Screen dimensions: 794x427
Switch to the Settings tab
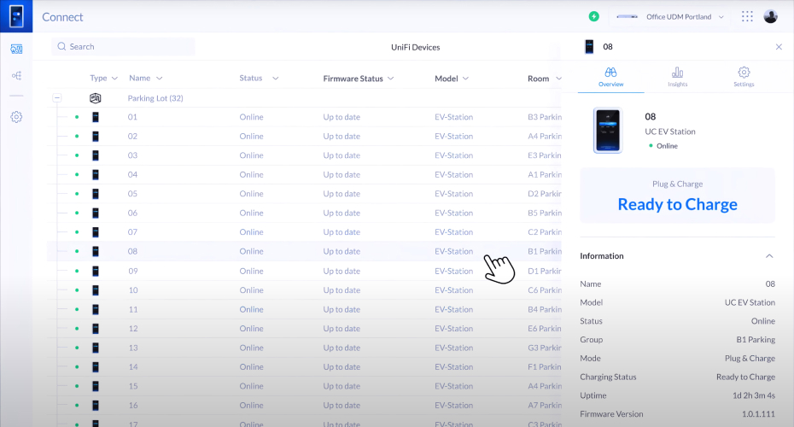744,77
